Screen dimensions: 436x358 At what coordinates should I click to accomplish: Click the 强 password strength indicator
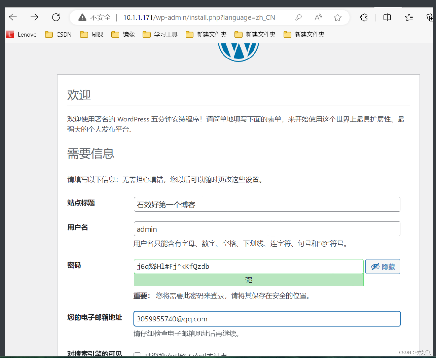249,280
